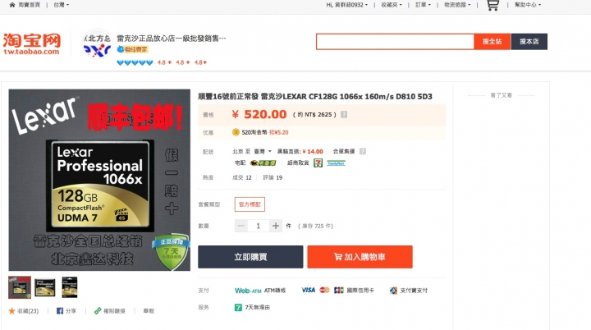Expand the 收藏夾 favorites menu
The height and width of the screenshot is (330, 591).
click(x=392, y=5)
